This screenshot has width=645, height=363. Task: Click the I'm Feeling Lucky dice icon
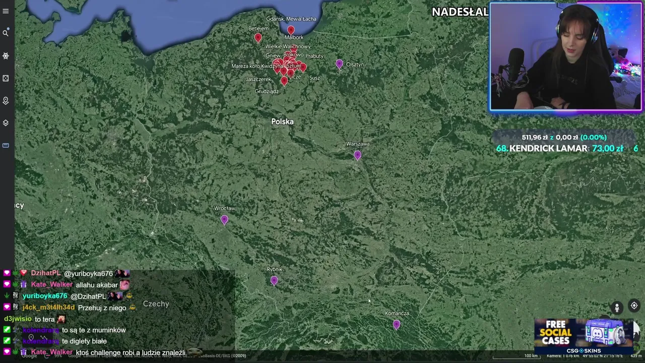[x=6, y=78]
